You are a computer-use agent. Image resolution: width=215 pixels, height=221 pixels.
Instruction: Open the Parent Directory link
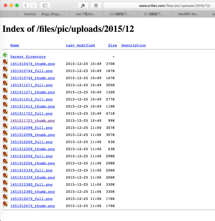28,57
